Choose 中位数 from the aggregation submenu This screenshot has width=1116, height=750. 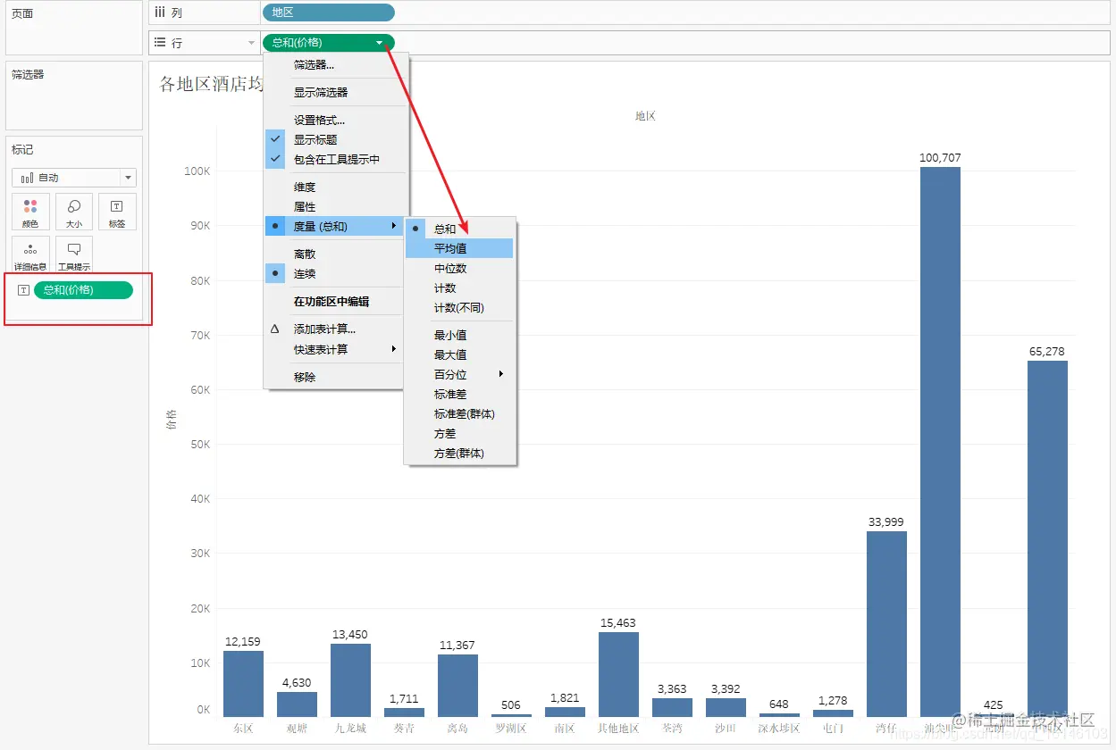tap(460, 268)
